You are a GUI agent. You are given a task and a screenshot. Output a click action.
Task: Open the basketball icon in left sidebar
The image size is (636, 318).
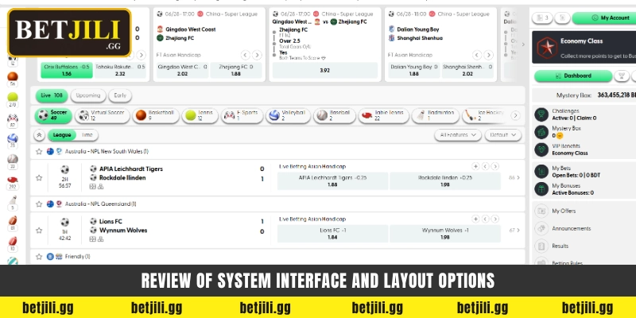coord(13,76)
